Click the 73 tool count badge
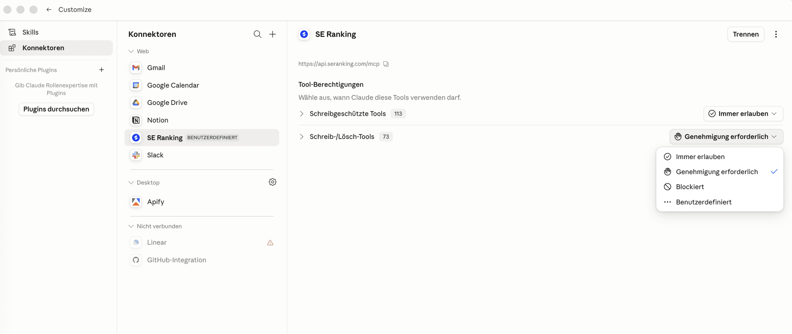Viewport: 792px width, 334px height. coord(386,137)
